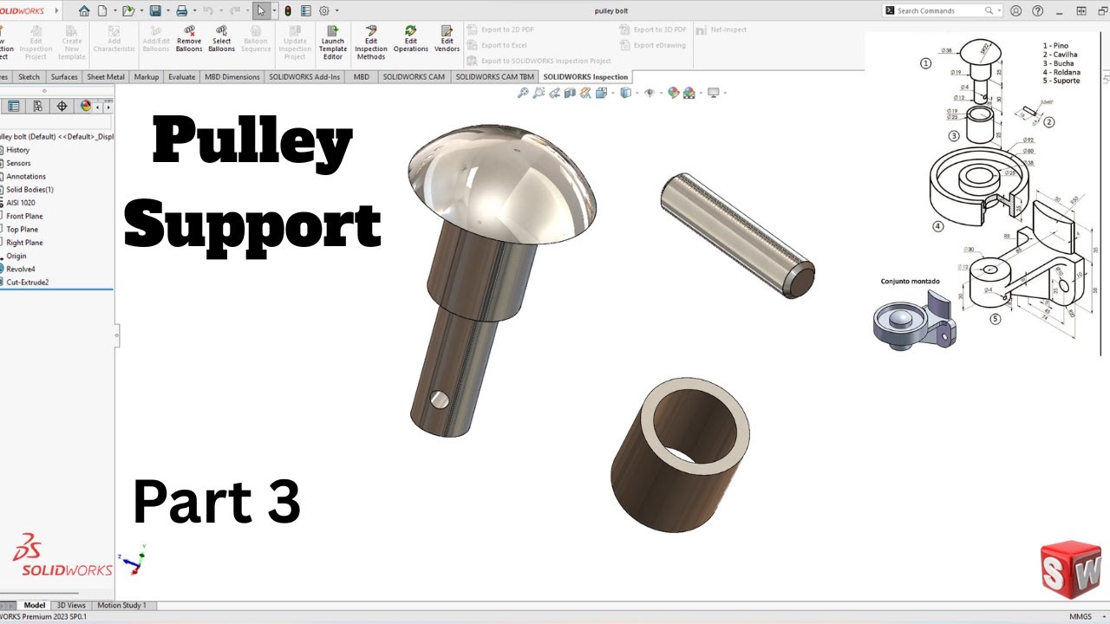
Task: Toggle Hide/Show Items eye icon
Action: click(649, 93)
